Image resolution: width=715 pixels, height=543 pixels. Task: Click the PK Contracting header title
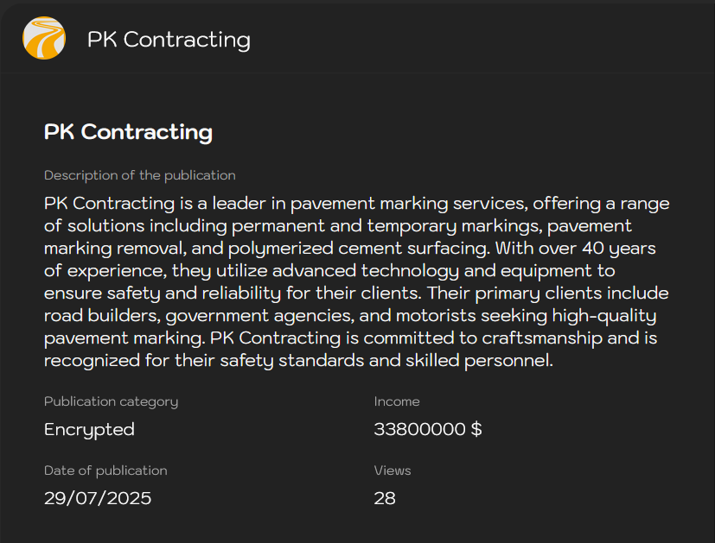click(x=169, y=40)
